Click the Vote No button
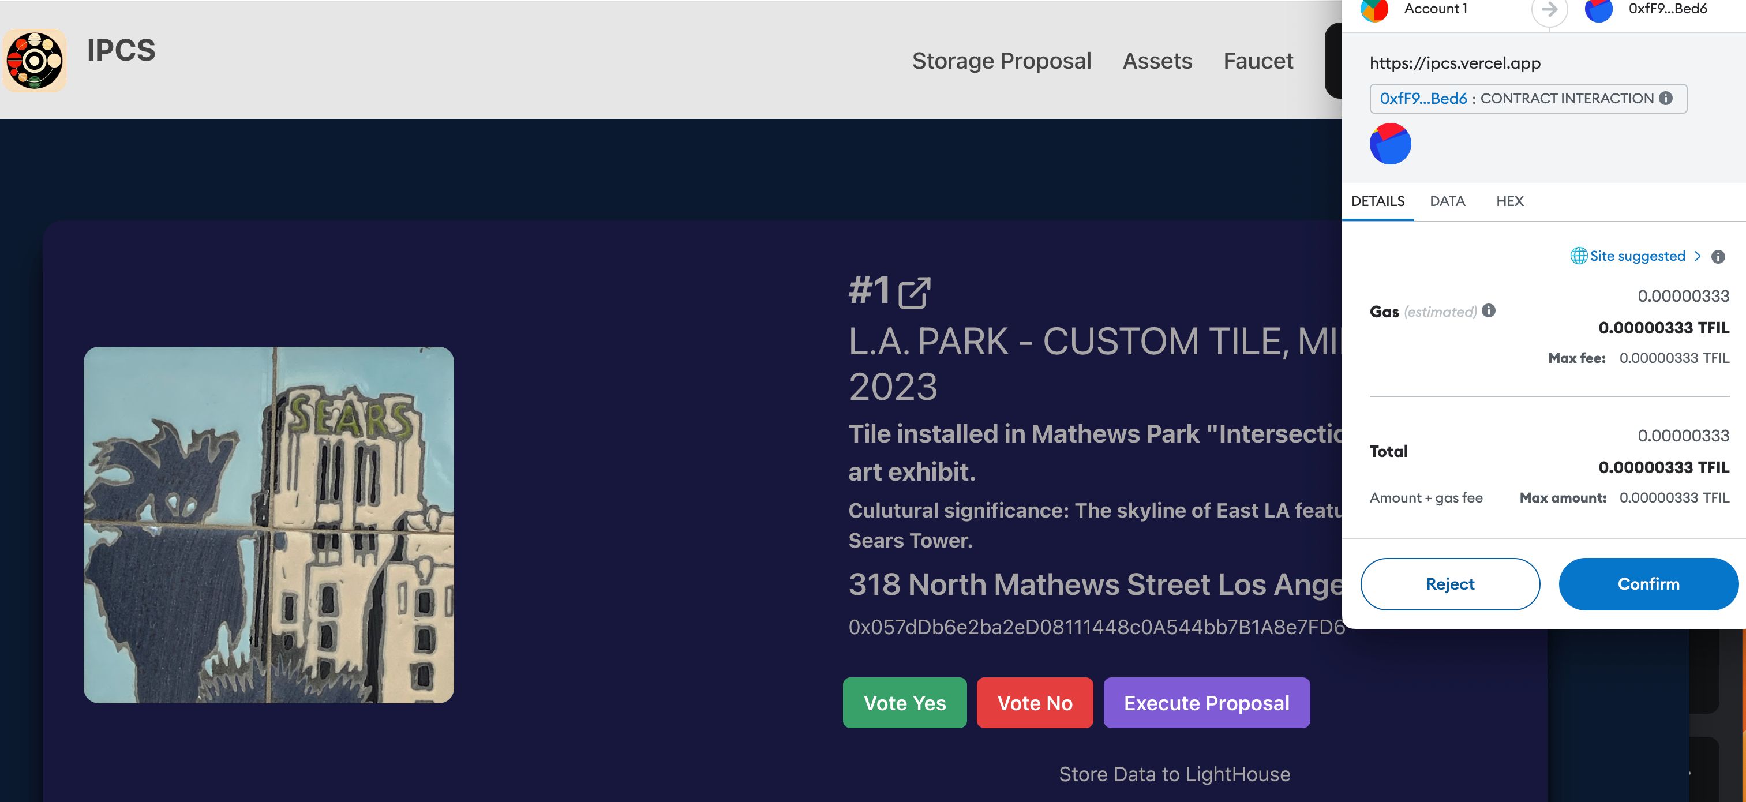Viewport: 1746px width, 802px height. (1035, 703)
